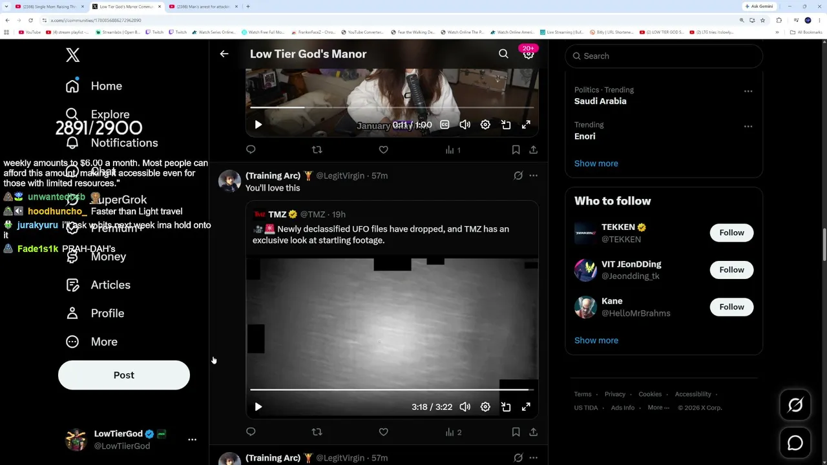This screenshot has height=465, width=827.
Task: Open the Terms footer link
Action: coord(583,394)
